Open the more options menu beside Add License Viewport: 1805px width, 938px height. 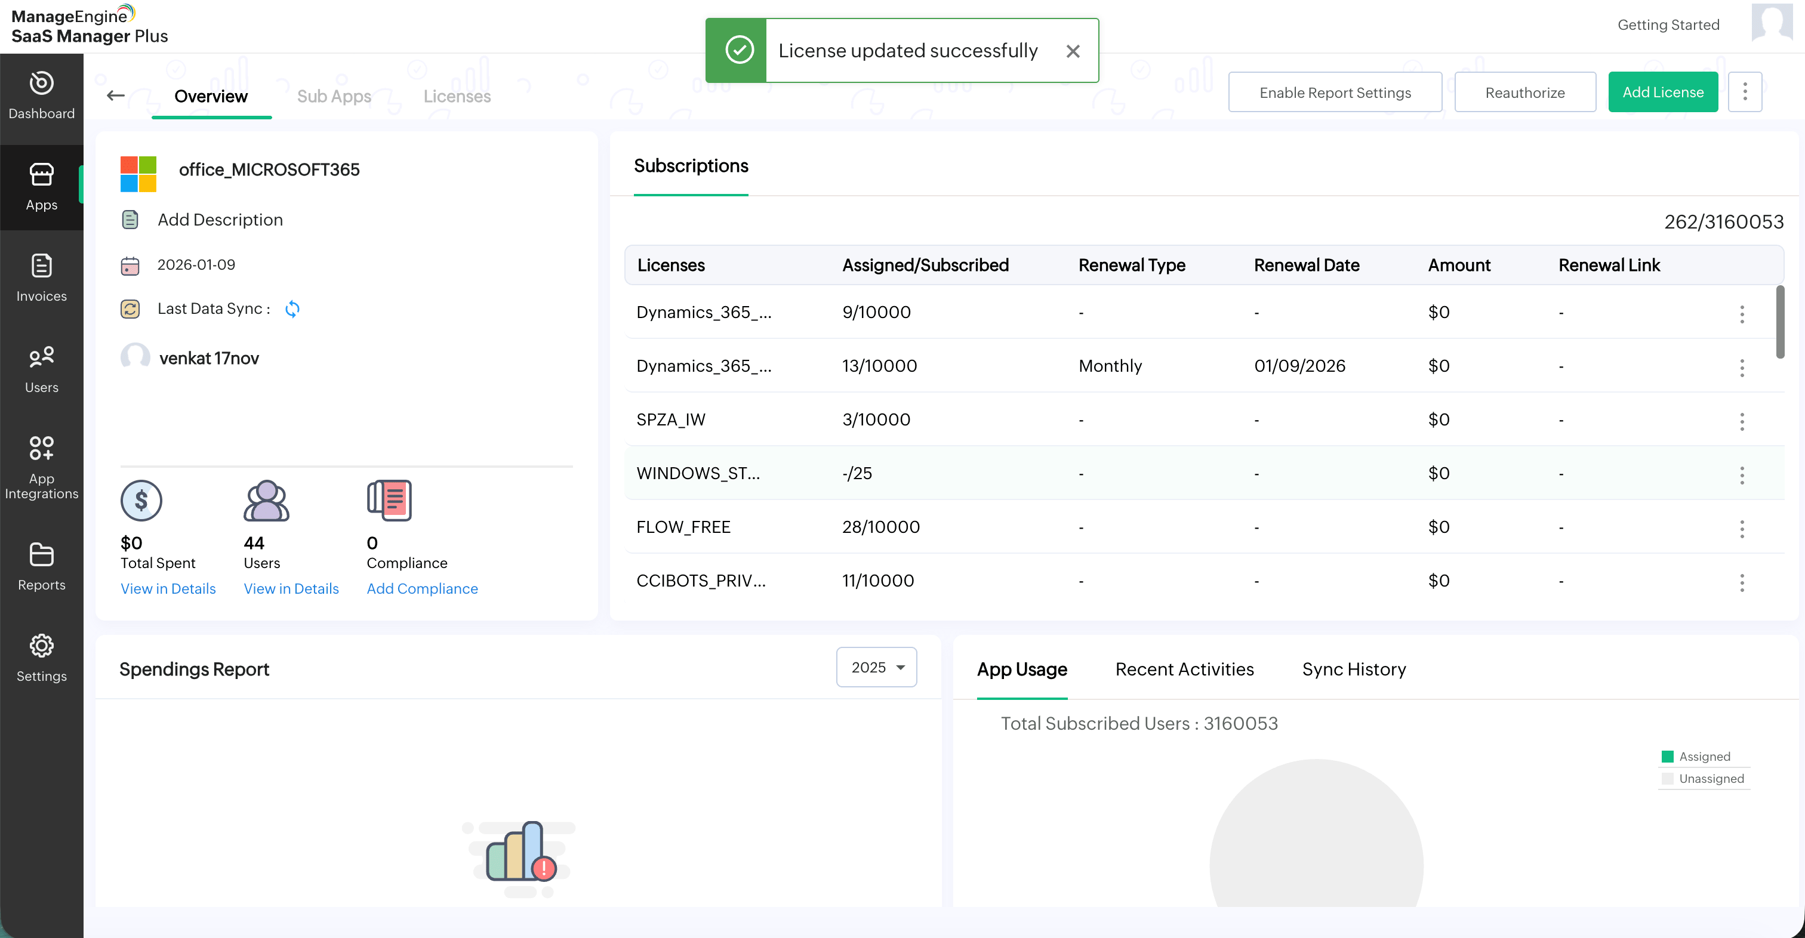pyautogui.click(x=1744, y=92)
